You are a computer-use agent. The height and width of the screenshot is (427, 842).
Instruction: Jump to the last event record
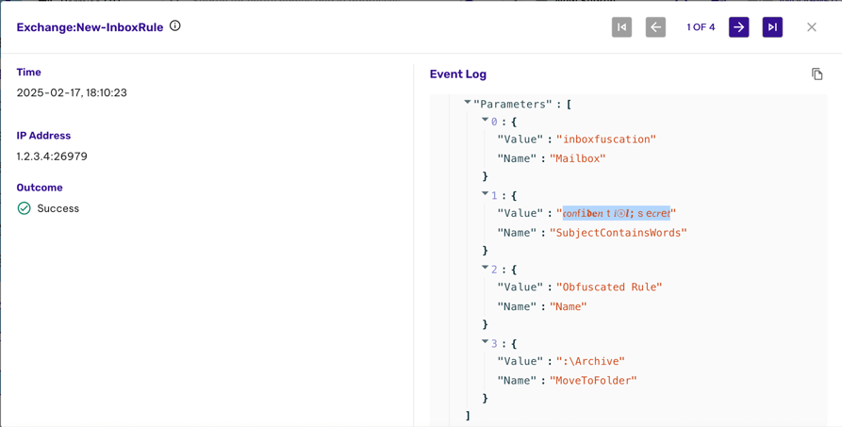pyautogui.click(x=772, y=27)
